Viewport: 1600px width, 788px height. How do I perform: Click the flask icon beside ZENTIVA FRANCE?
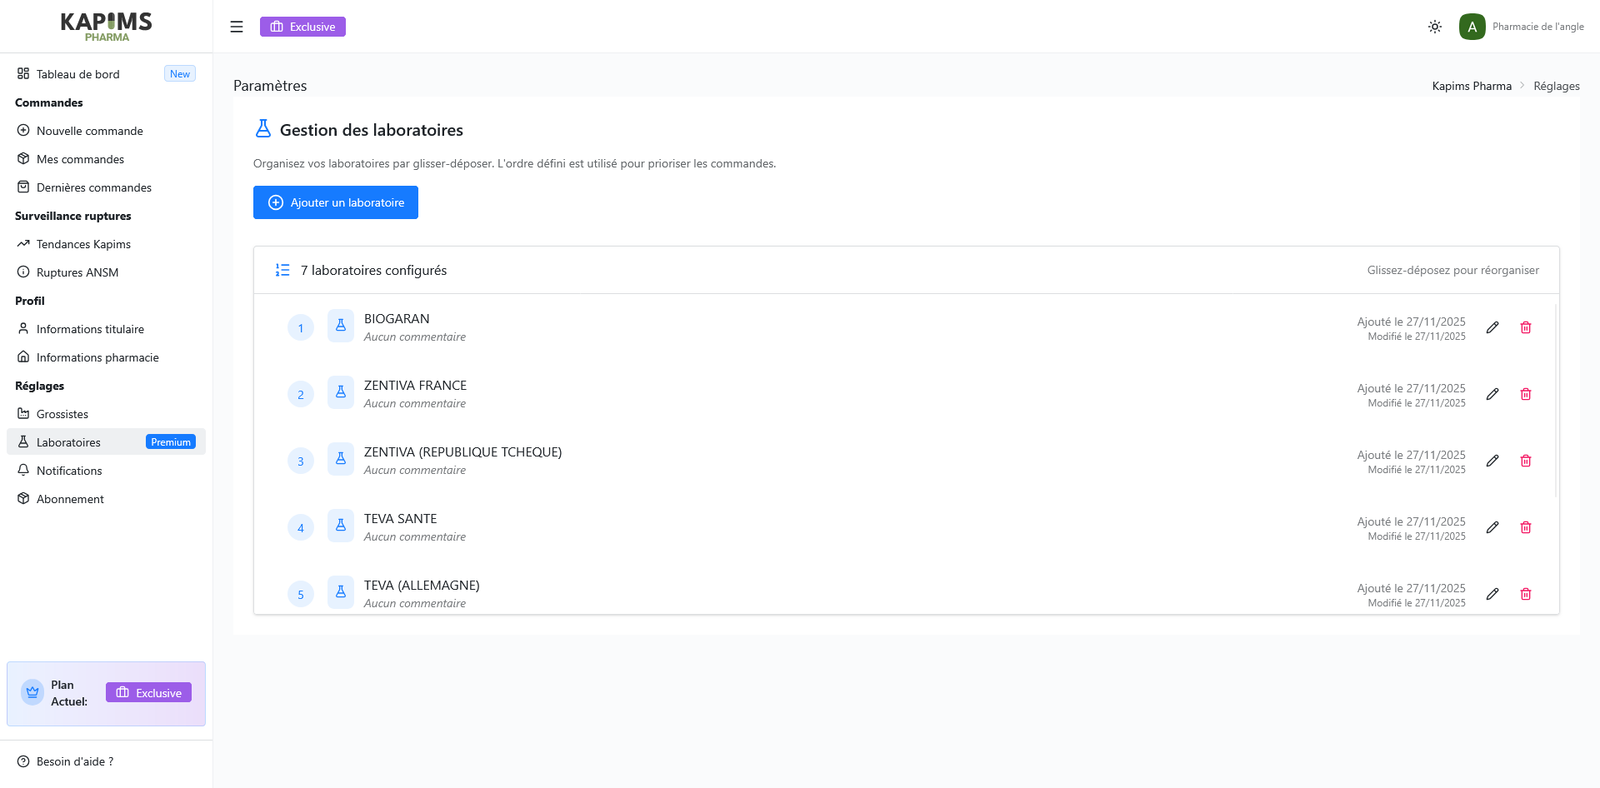[x=341, y=393]
